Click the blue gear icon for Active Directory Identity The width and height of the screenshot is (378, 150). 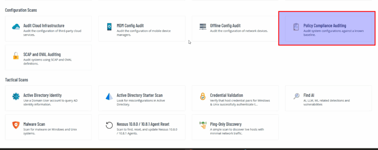pyautogui.click(x=16, y=97)
